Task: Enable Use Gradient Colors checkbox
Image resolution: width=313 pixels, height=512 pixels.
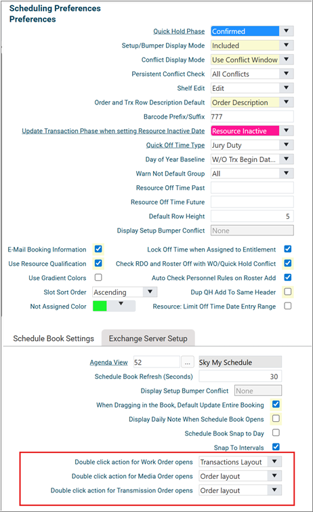Action: point(98,277)
